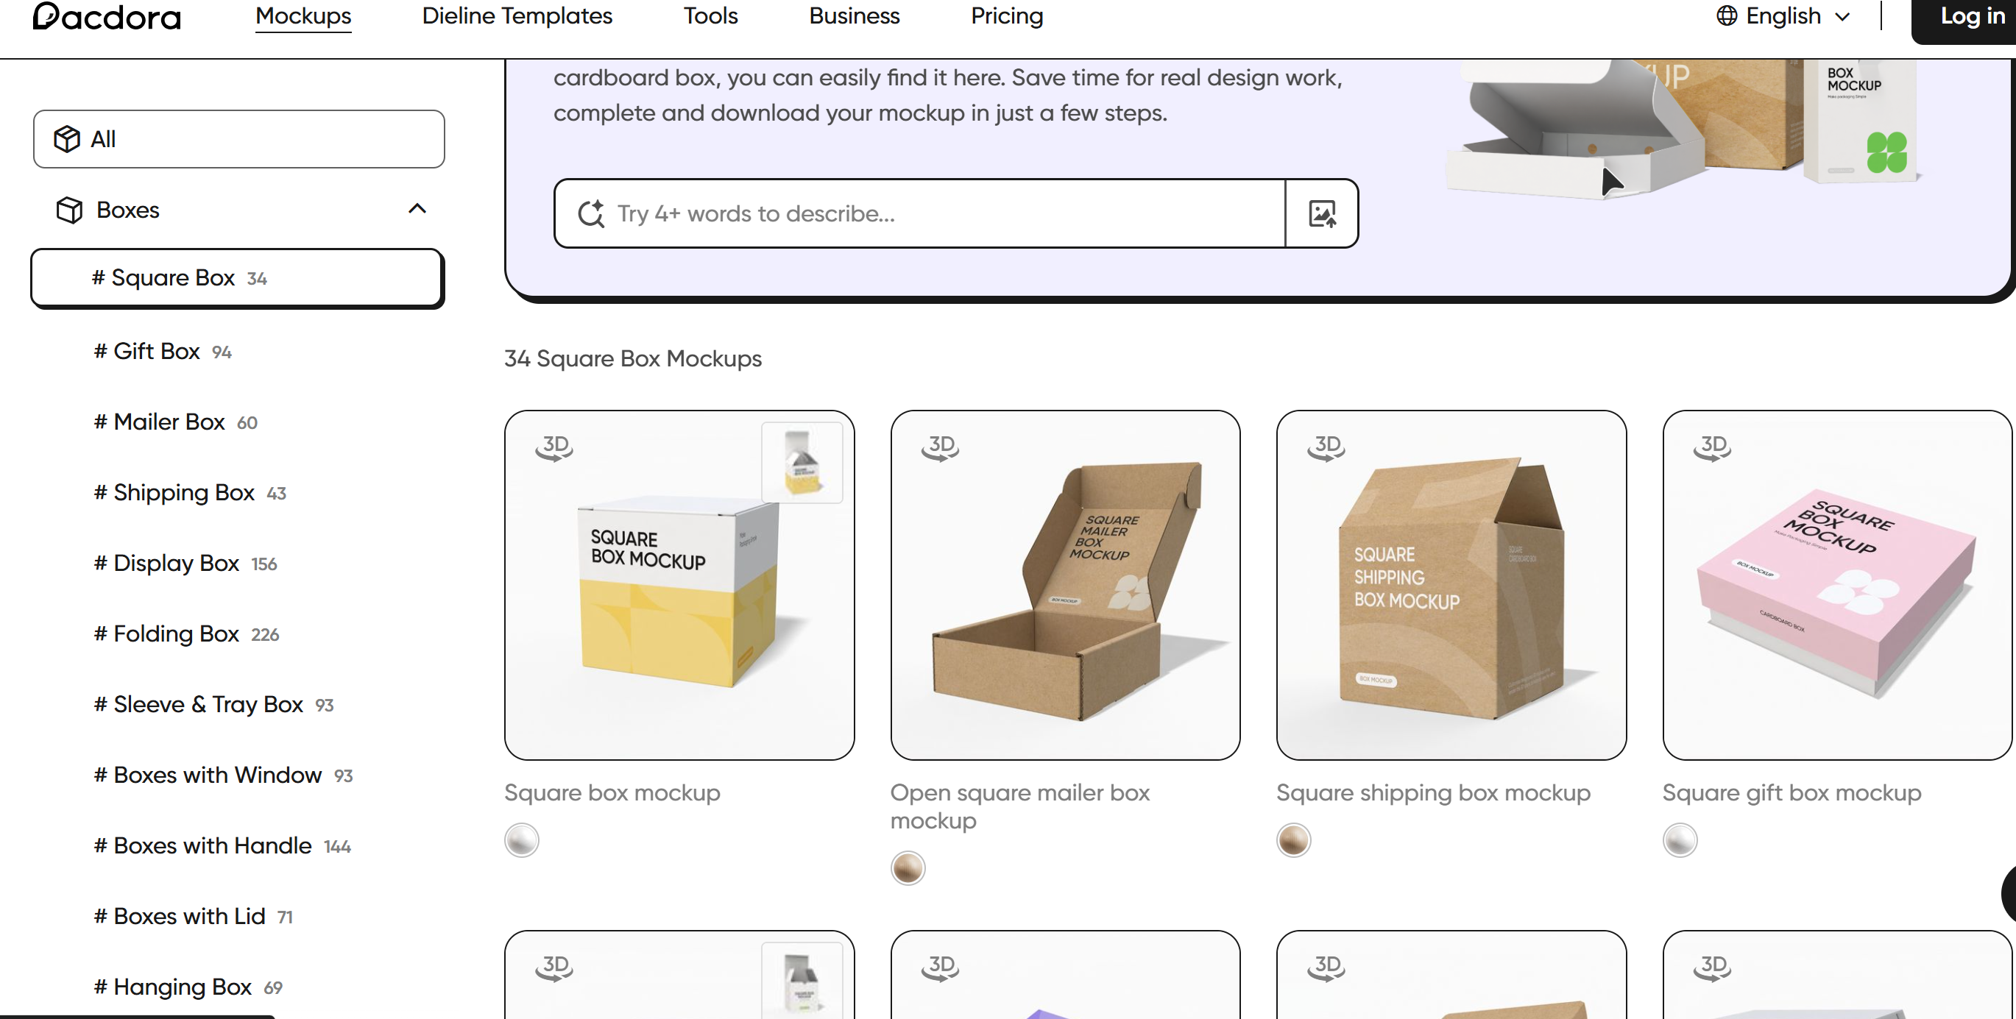Click 3D icon on square gift box card
The image size is (2016, 1019).
point(1711,447)
